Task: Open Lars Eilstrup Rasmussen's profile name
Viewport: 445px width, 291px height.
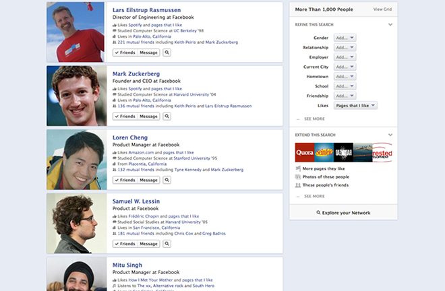Action: click(146, 10)
